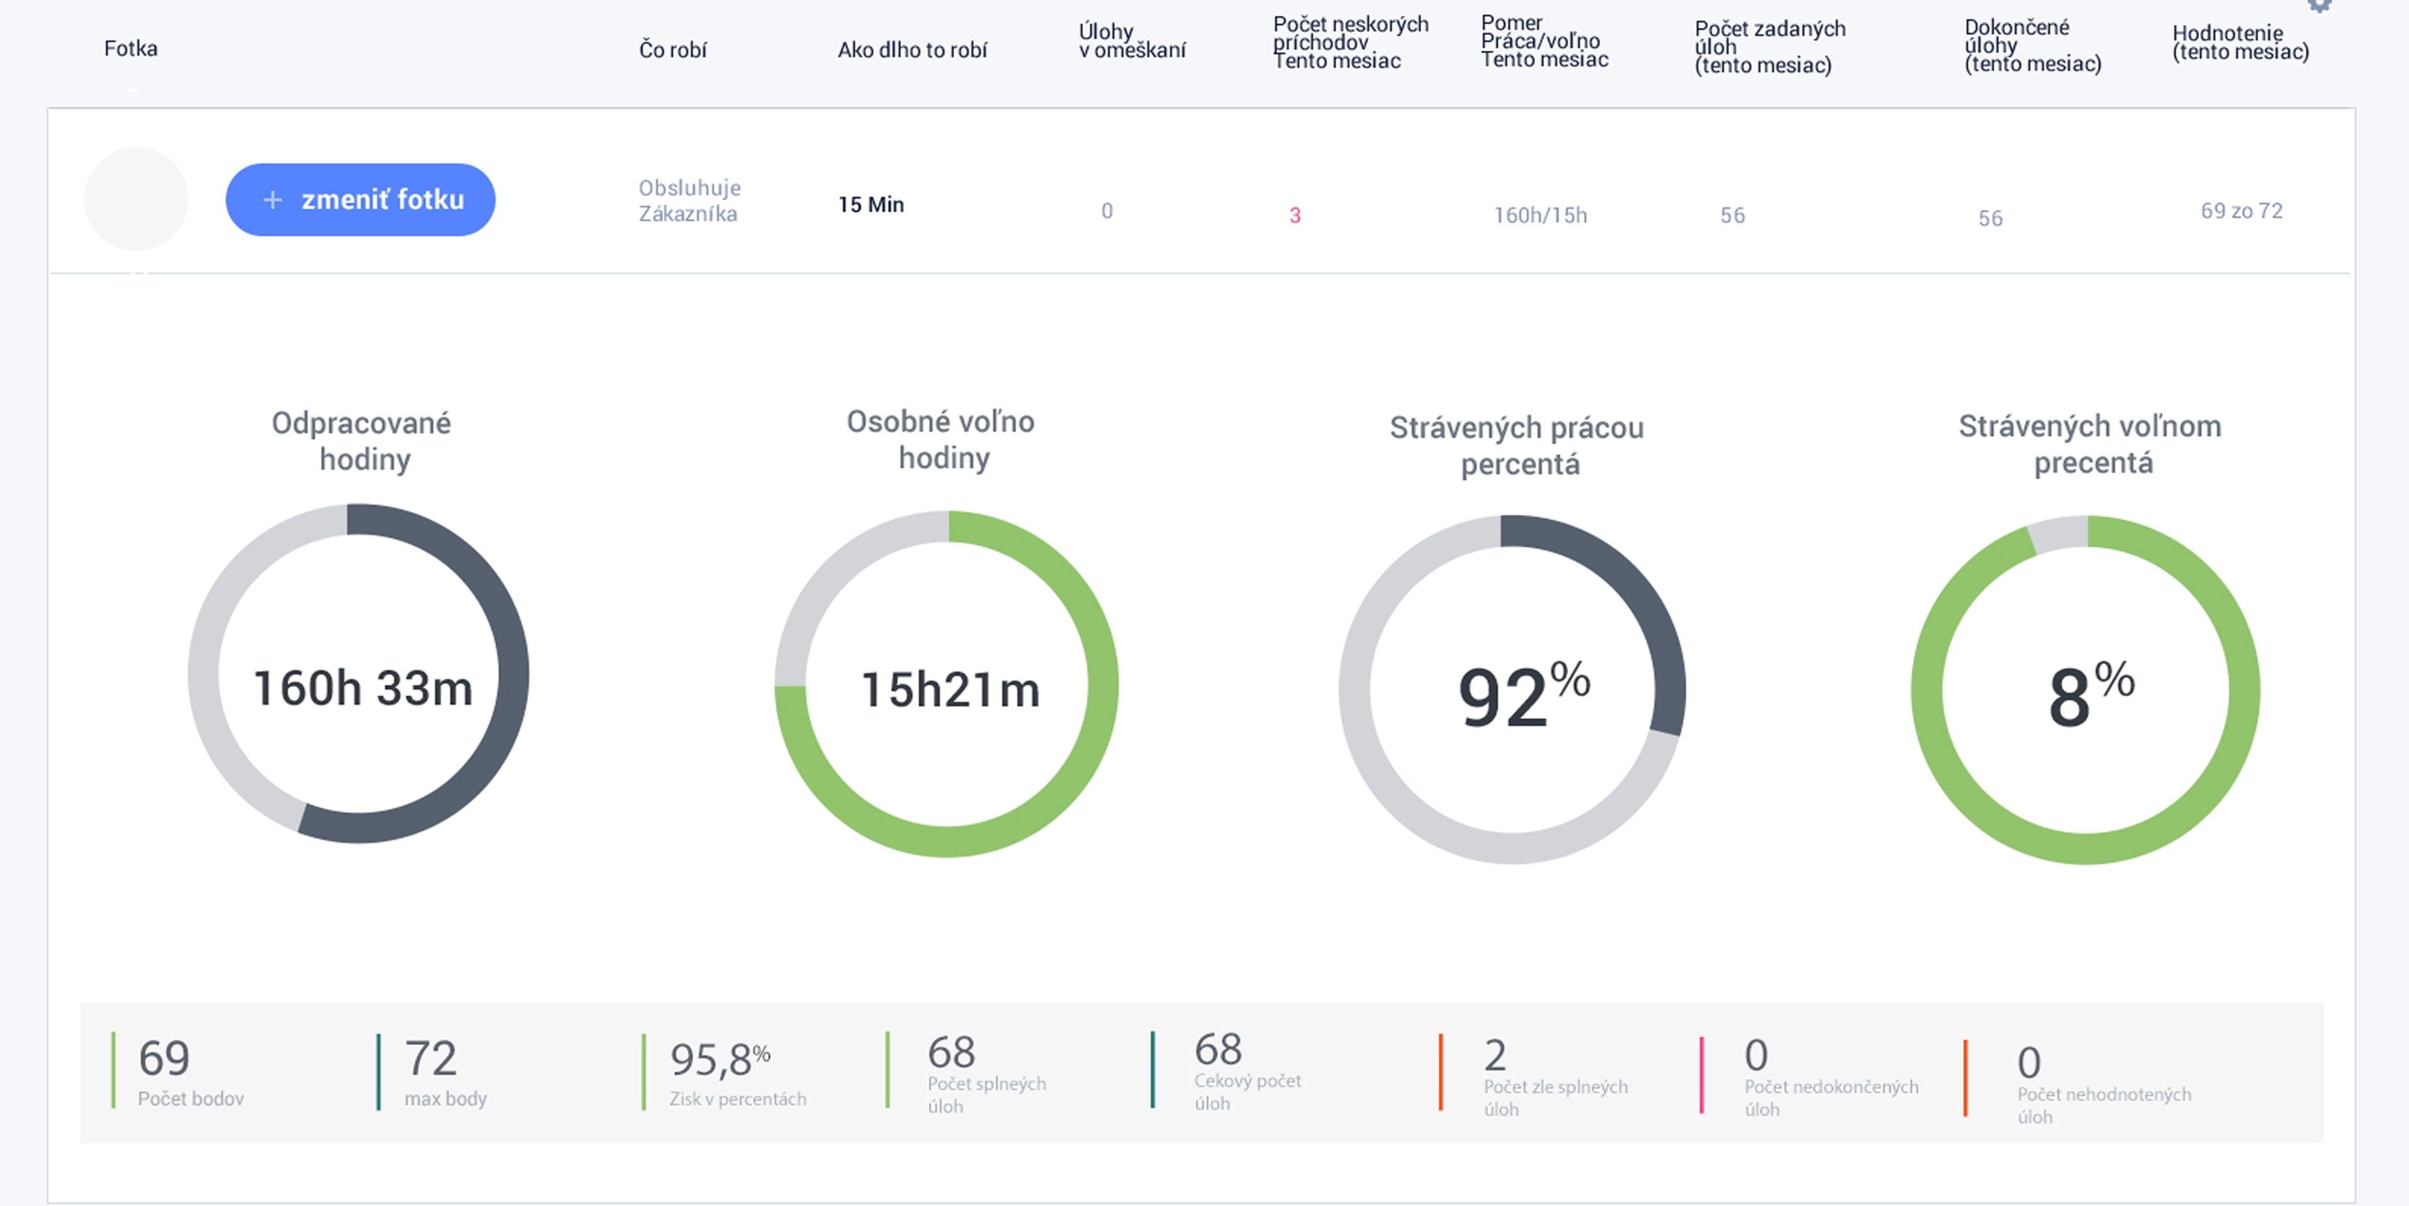Click the Hodnotenie column header
The width and height of the screenshot is (2409, 1206).
pos(2240,42)
